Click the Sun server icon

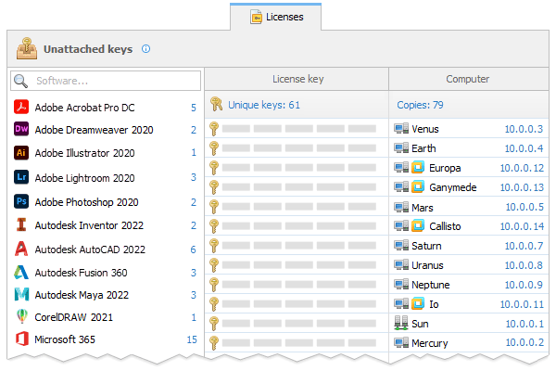point(401,323)
